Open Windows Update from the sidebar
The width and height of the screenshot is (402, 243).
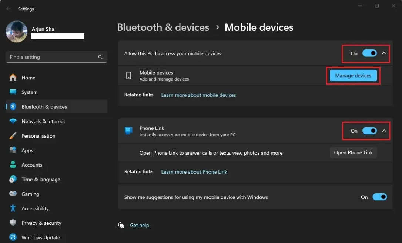(x=12, y=237)
